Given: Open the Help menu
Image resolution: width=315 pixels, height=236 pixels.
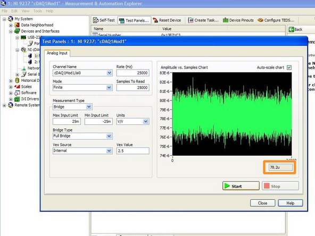Looking at the screenshot, I should (49, 11).
